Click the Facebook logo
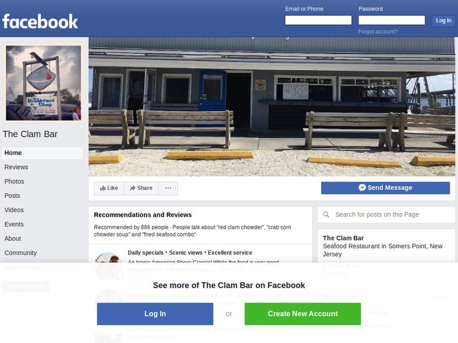This screenshot has width=458, height=343. click(40, 22)
